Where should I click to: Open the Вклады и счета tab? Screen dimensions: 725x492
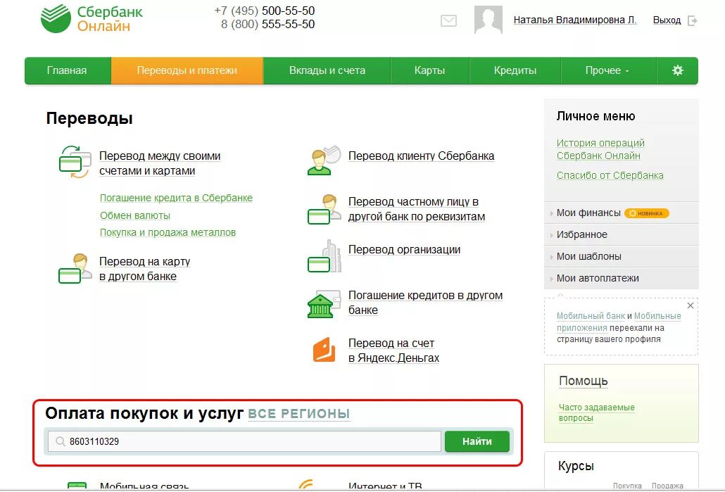point(327,70)
